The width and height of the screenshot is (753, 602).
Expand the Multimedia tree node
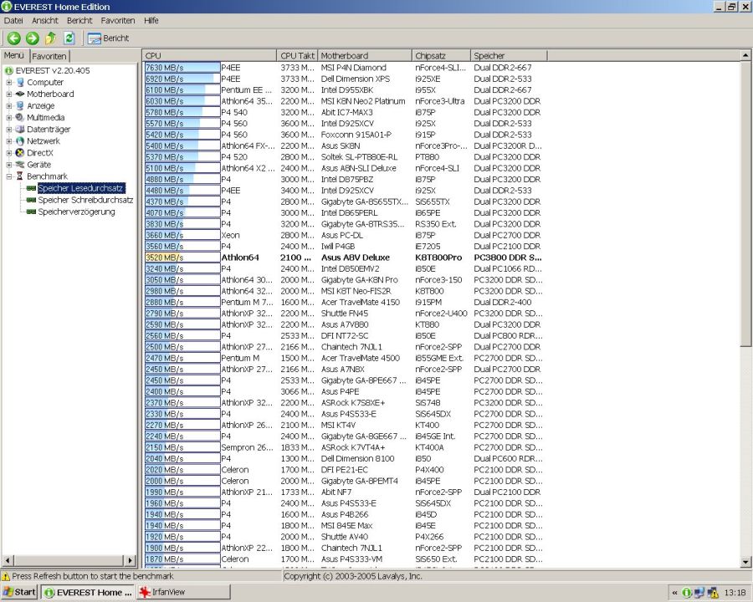coord(9,118)
